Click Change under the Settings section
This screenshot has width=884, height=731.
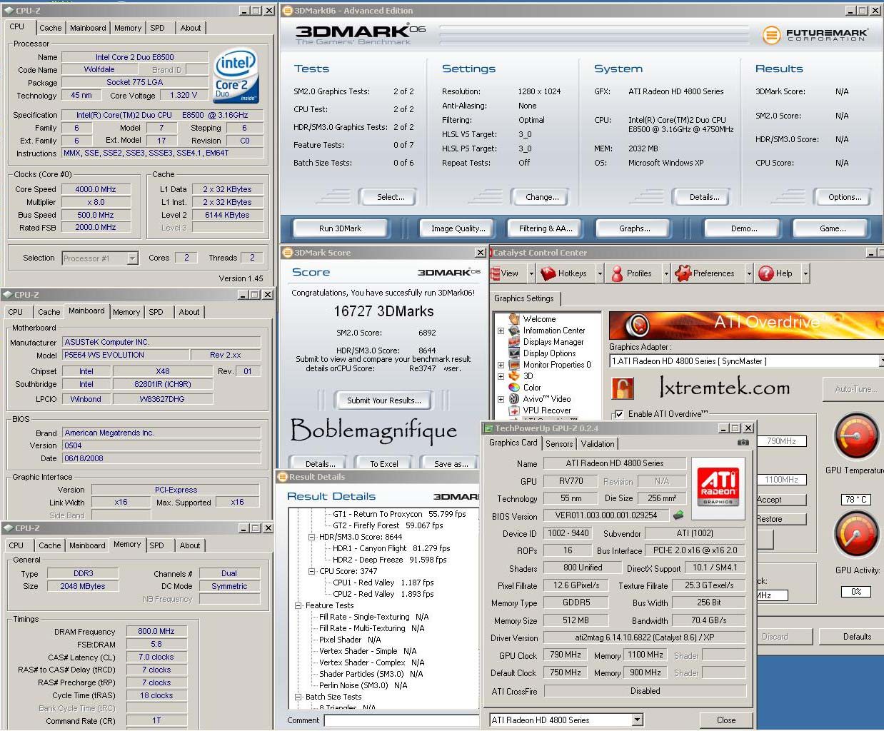point(542,197)
